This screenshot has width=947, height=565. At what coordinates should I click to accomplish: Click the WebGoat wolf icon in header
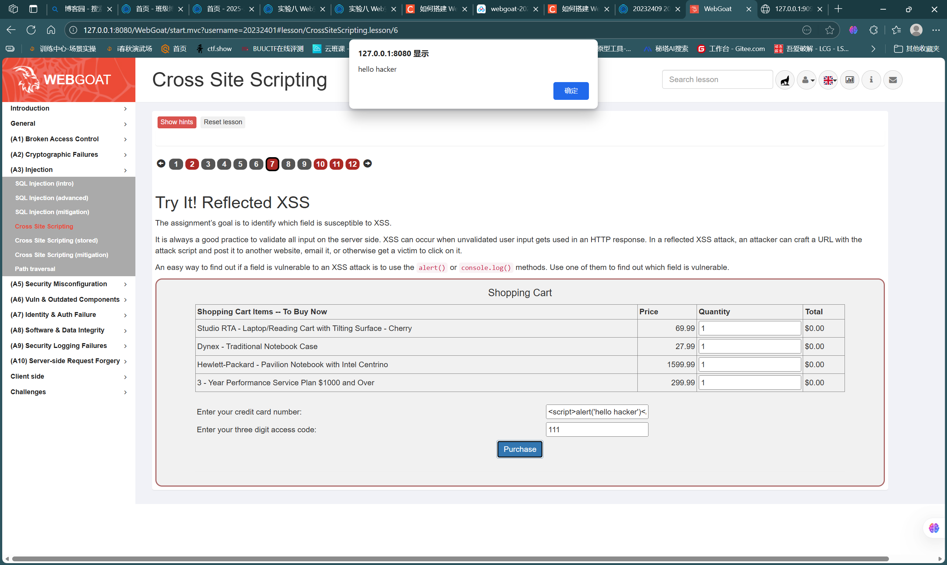coord(785,80)
